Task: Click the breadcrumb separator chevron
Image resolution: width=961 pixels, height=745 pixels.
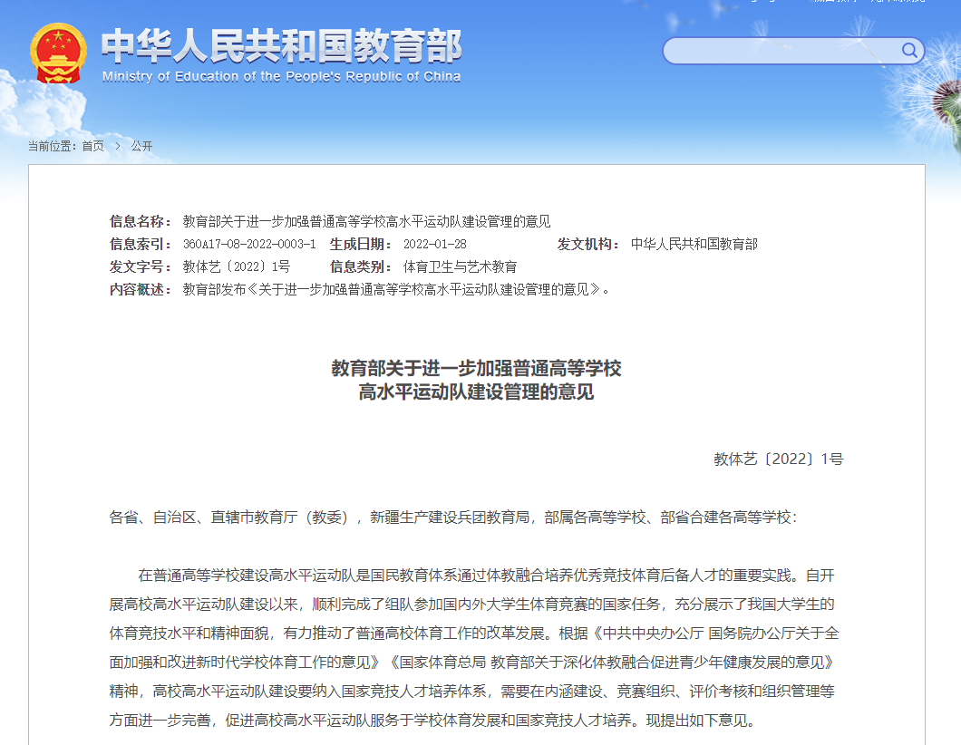Action: pyautogui.click(x=118, y=145)
